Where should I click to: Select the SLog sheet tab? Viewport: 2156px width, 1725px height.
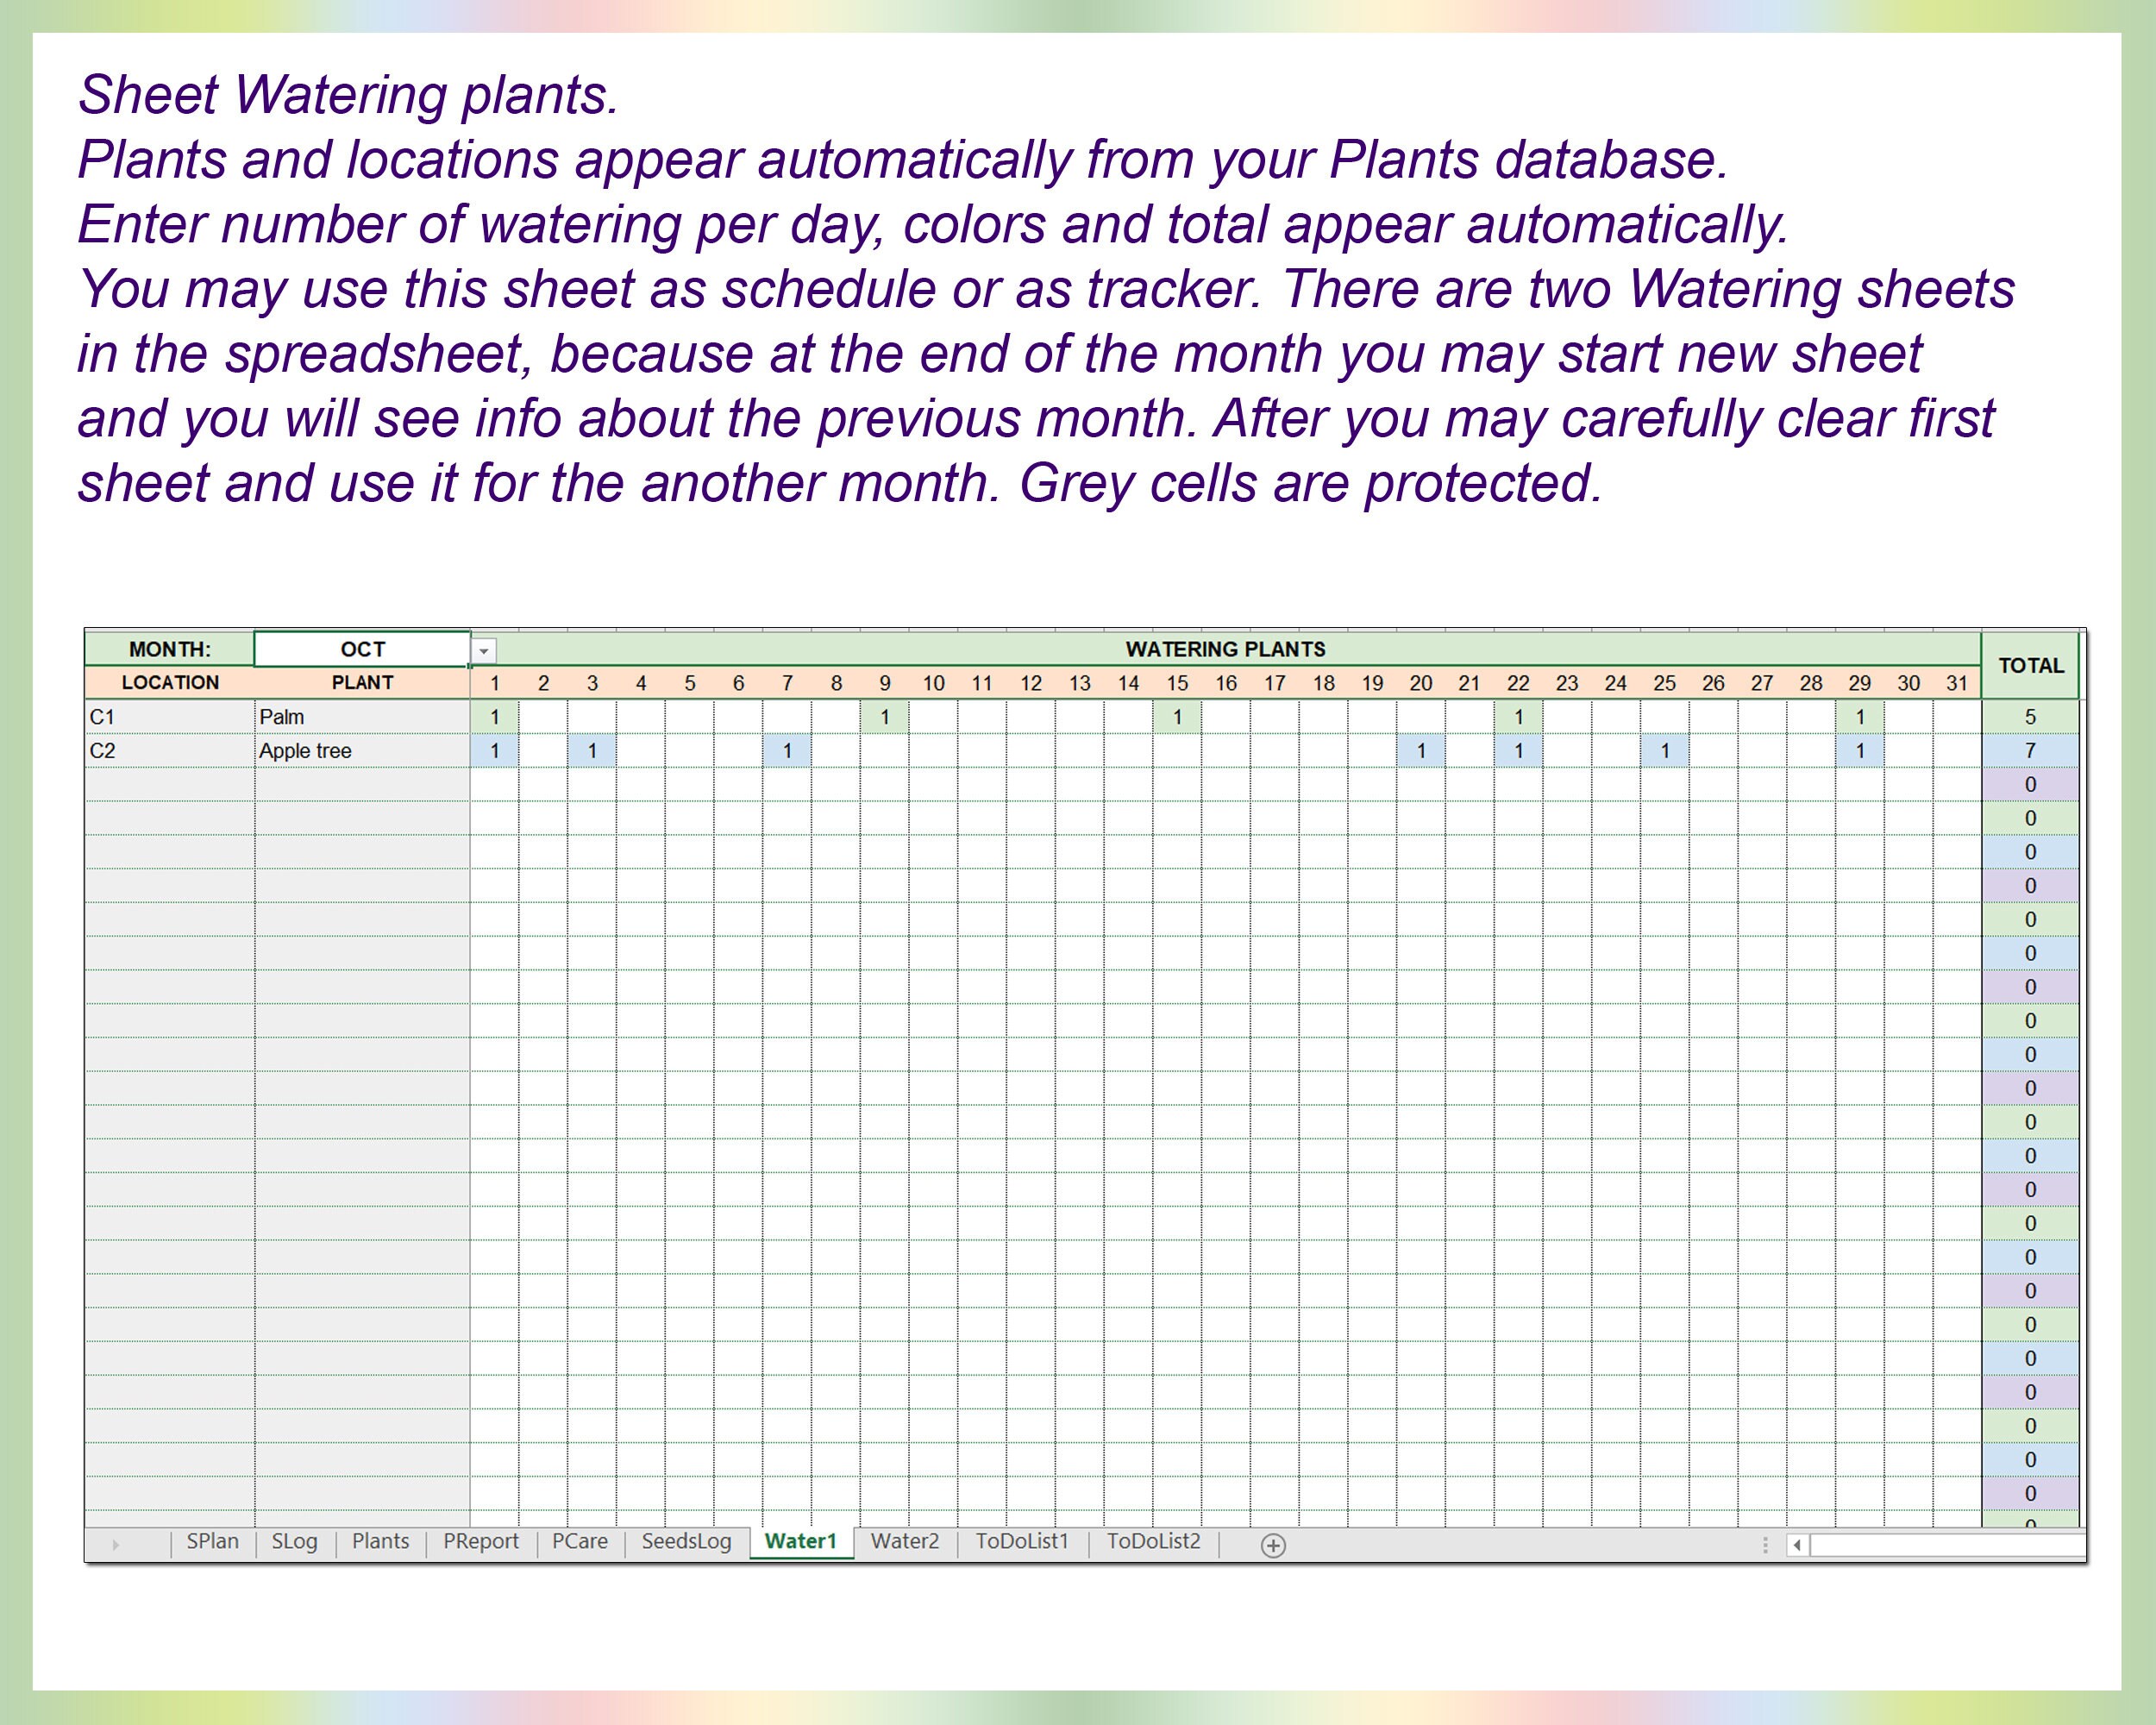click(x=294, y=1543)
